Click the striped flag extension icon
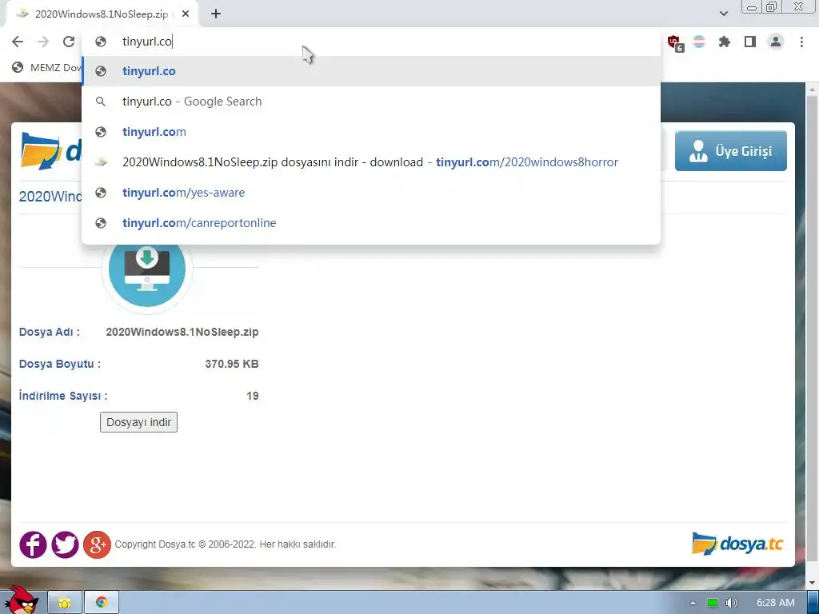819x614 pixels. 699,42
